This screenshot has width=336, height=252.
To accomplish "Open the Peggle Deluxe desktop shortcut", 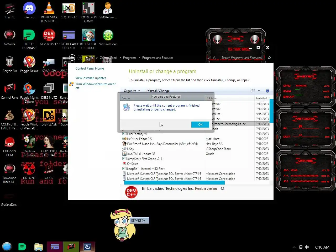I will tap(29, 64).
